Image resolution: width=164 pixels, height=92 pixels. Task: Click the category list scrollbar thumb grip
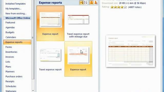pyautogui.click(x=33, y=38)
